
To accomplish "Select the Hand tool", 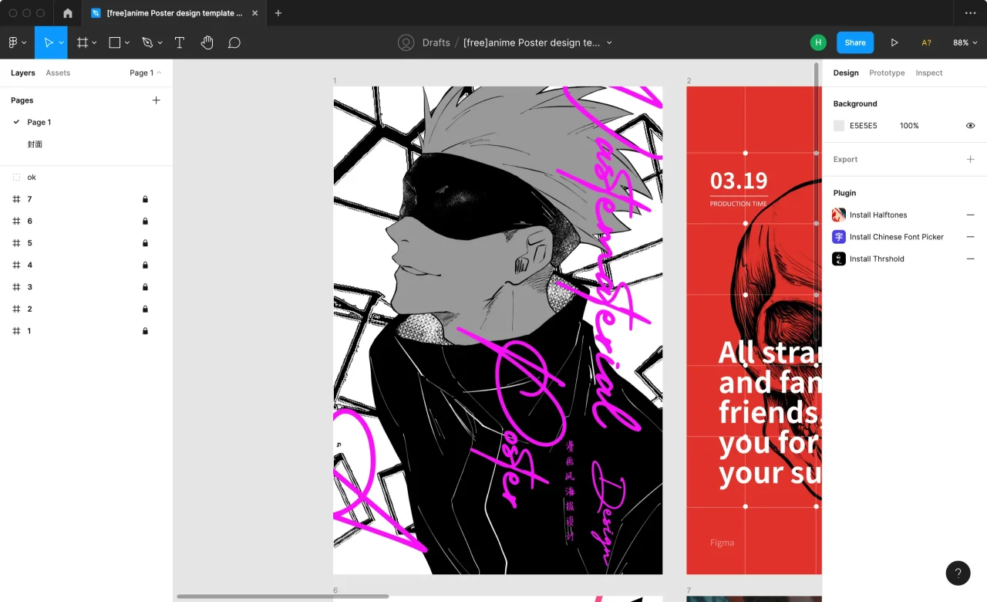I will (207, 42).
